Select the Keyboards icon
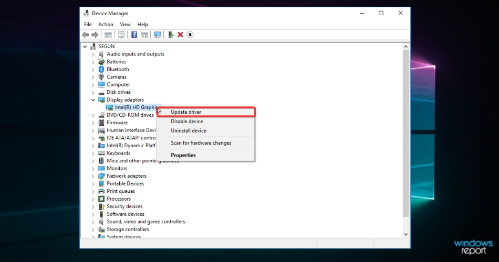The width and height of the screenshot is (499, 262). point(101,153)
